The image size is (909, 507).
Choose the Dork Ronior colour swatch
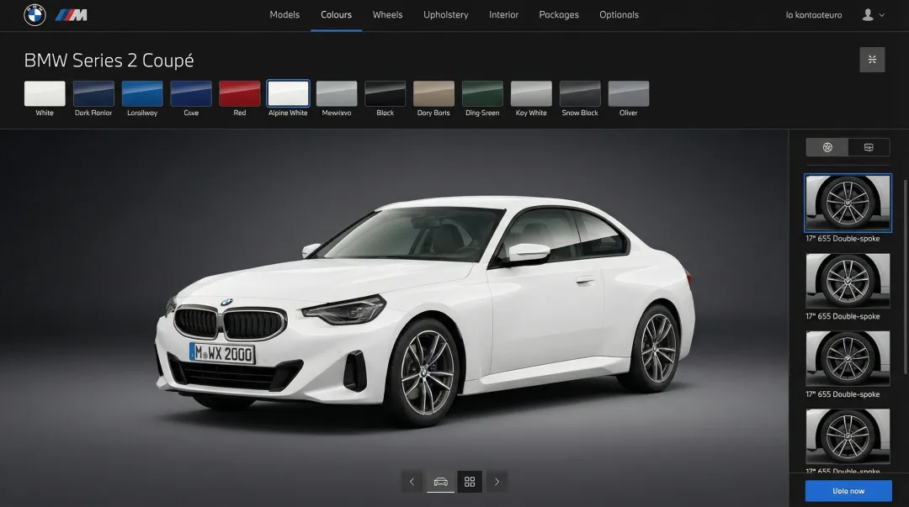[93, 93]
